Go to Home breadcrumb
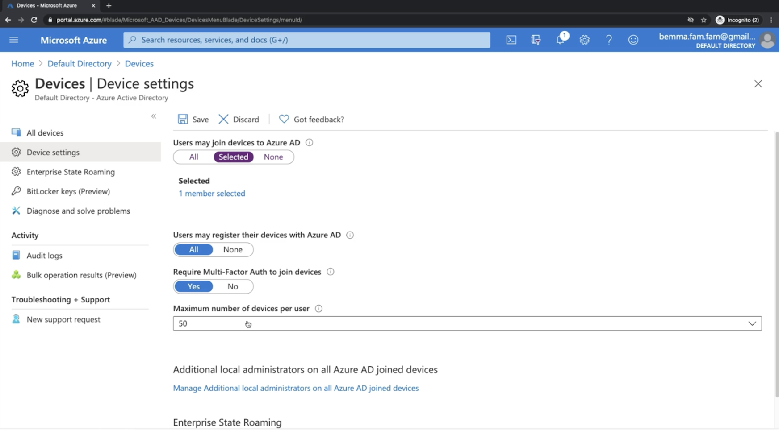The height and width of the screenshot is (430, 779). (23, 64)
